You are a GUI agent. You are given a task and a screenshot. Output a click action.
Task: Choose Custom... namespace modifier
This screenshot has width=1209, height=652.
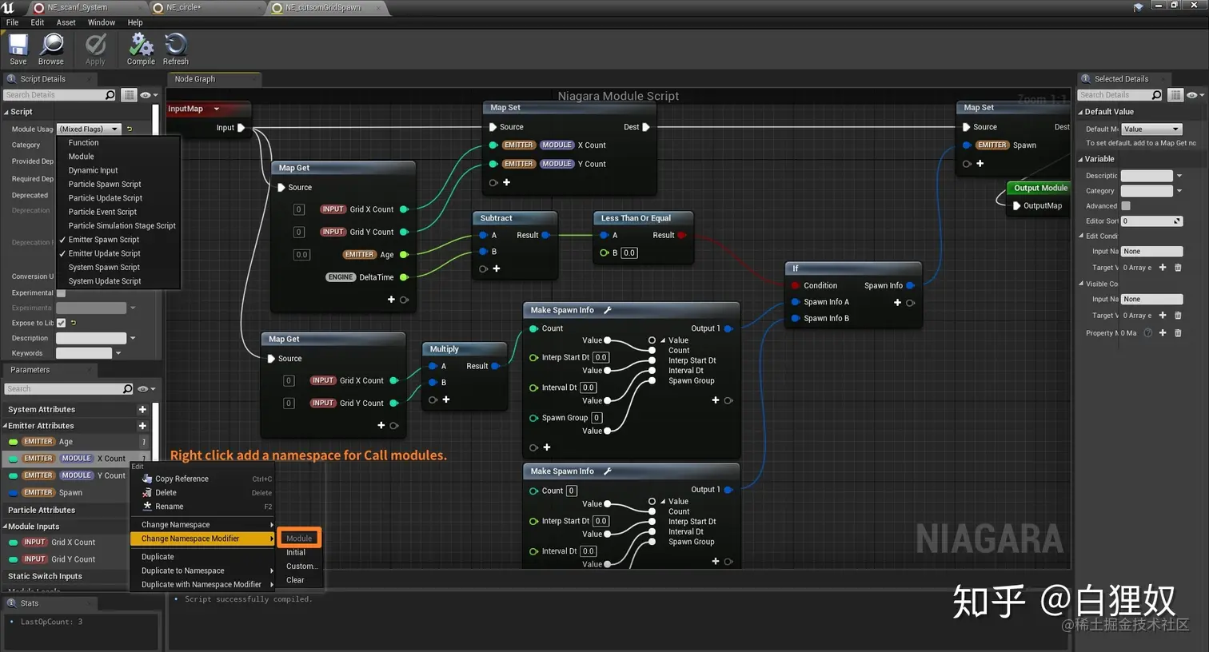tap(301, 566)
